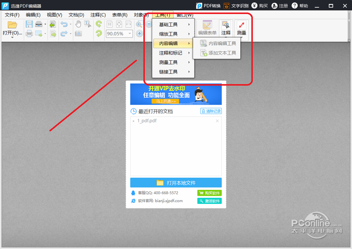Click the Actual Size page icon
The width and height of the screenshot is (352, 249).
110,24
